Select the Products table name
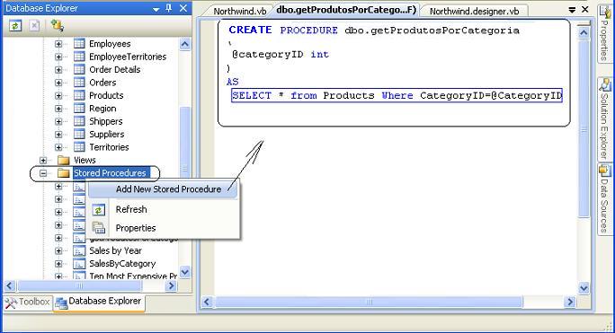This screenshot has width=615, height=333. click(x=106, y=95)
